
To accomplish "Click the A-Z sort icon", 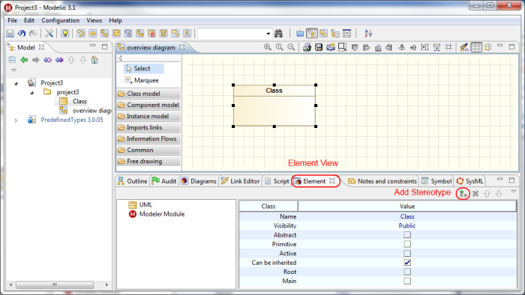I will [x=368, y=34].
